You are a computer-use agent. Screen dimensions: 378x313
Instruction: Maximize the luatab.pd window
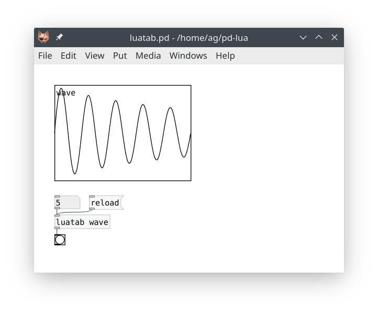(x=318, y=37)
